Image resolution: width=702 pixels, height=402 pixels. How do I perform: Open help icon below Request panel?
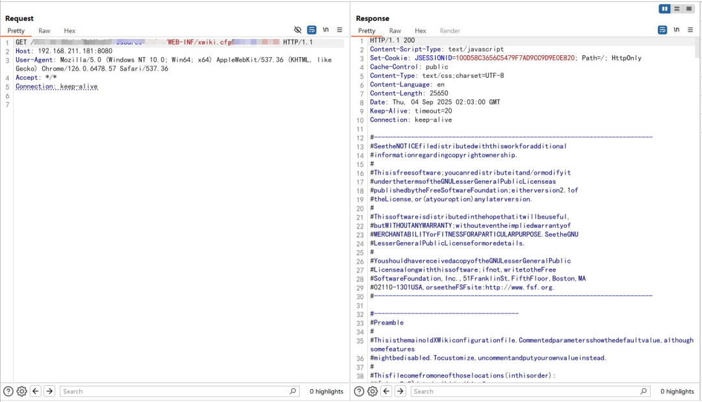(8, 391)
